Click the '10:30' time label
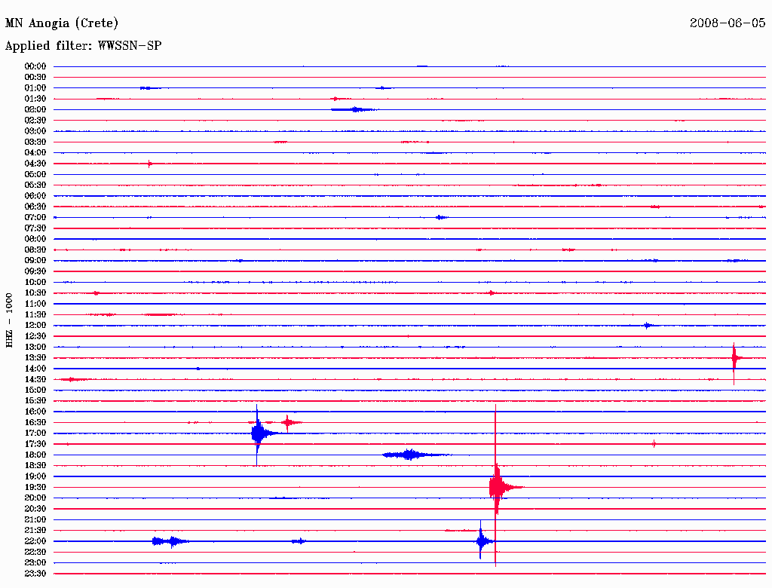Viewport: 772px width, 588px height. (35, 293)
